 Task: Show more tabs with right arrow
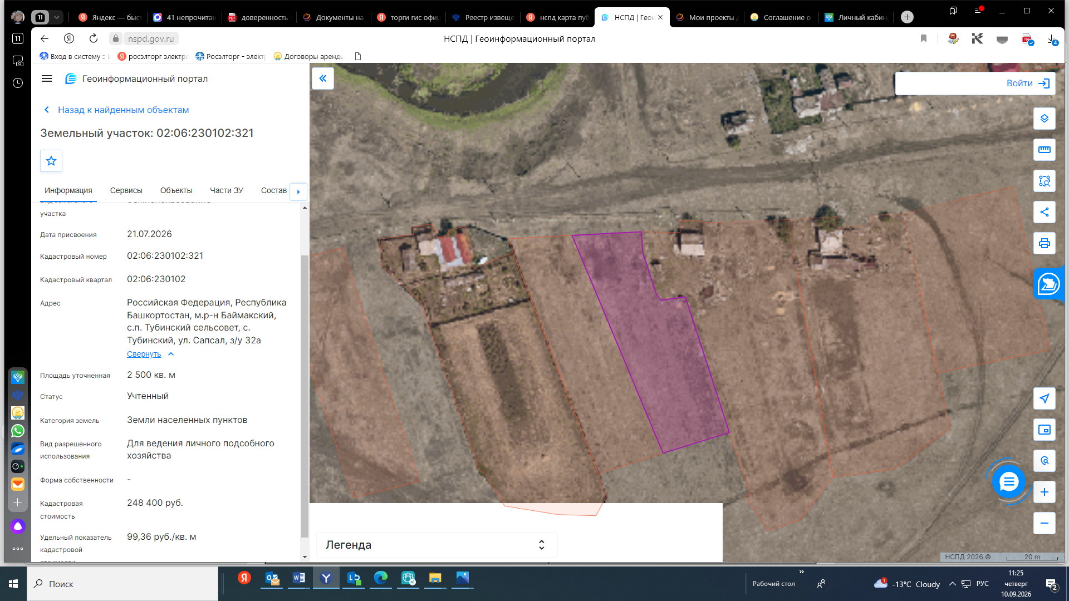[x=298, y=191]
